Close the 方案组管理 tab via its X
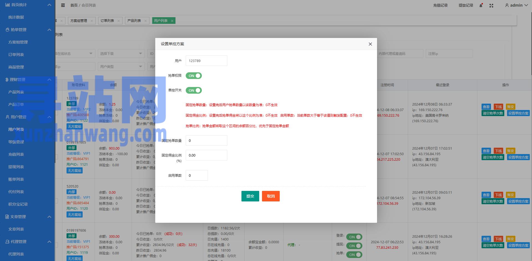The width and height of the screenshot is (532, 261). 92,21
